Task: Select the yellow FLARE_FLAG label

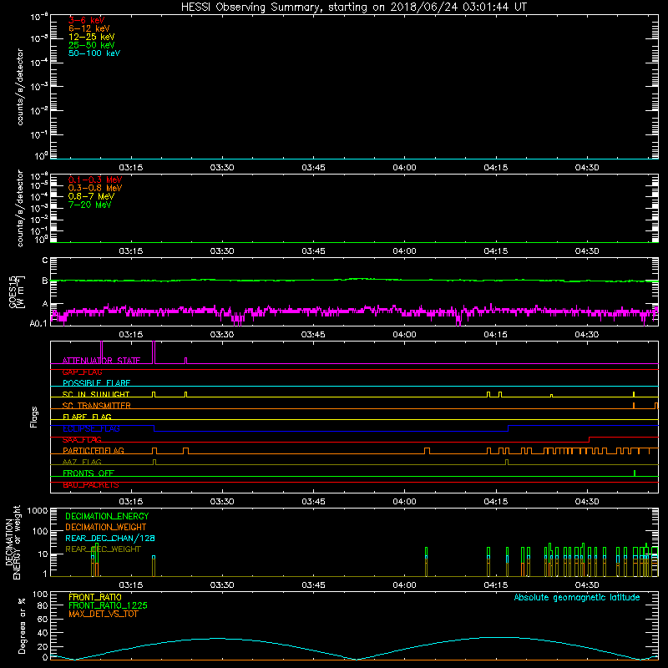Action: (x=87, y=417)
